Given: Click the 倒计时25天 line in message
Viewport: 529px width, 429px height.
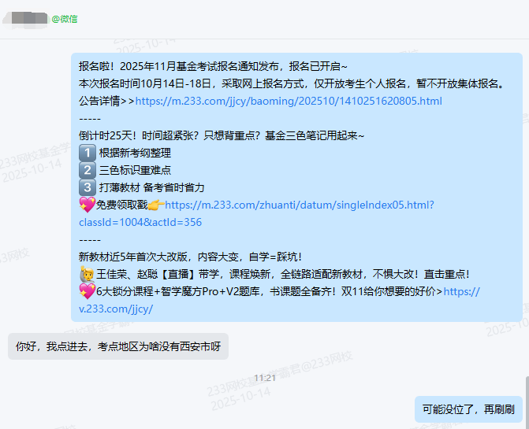Looking at the screenshot, I should 222,135.
